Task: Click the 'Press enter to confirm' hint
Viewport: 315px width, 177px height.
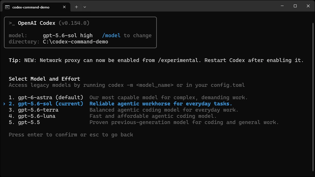Action: click(x=71, y=135)
